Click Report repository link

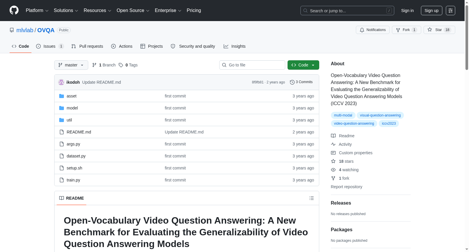346,187
